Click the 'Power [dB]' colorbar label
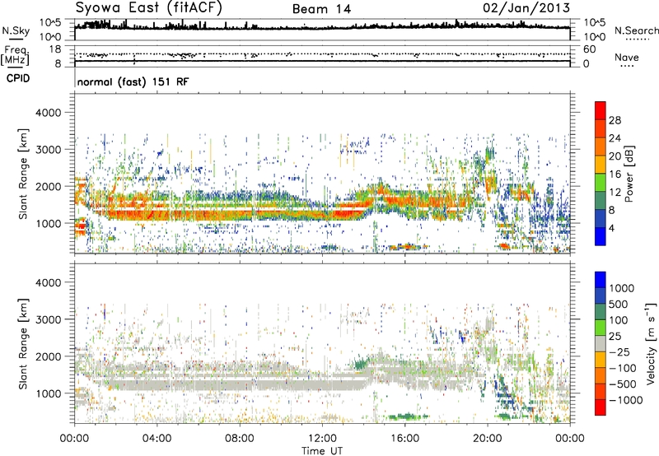The height and width of the screenshot is (456, 659). [x=629, y=174]
